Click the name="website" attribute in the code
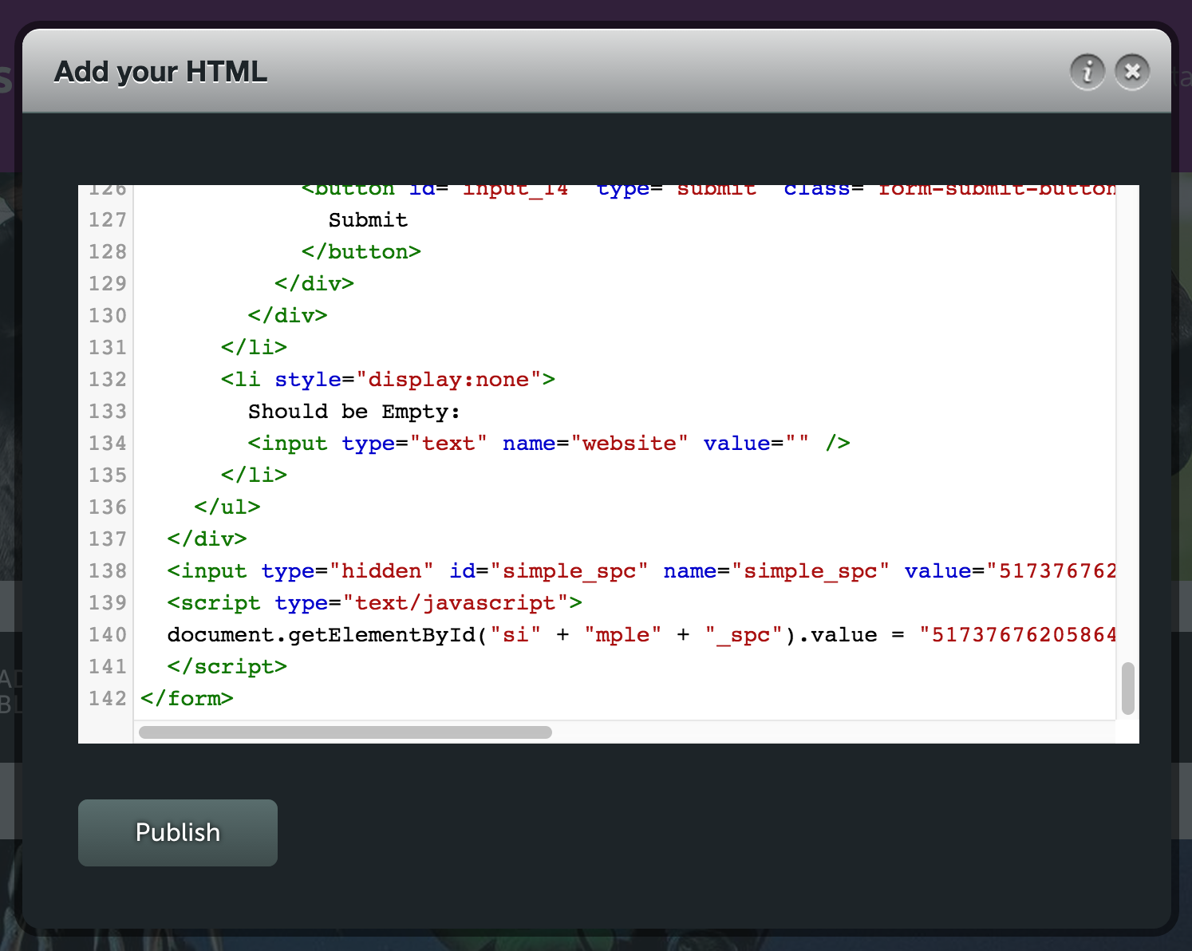Viewport: 1192px width, 951px height. [594, 444]
